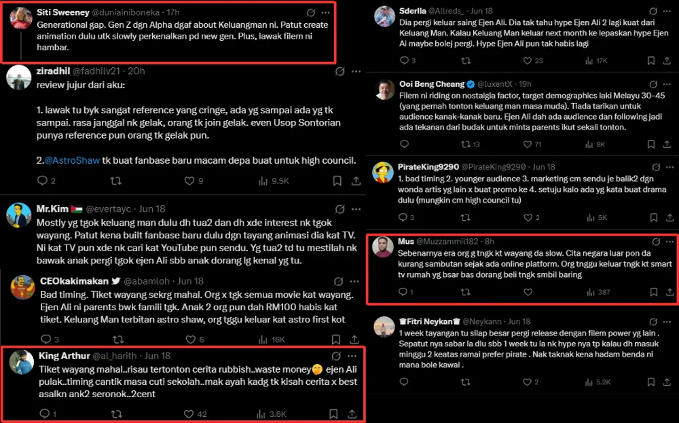Bookmark ziradhil's review tweet

(337, 181)
